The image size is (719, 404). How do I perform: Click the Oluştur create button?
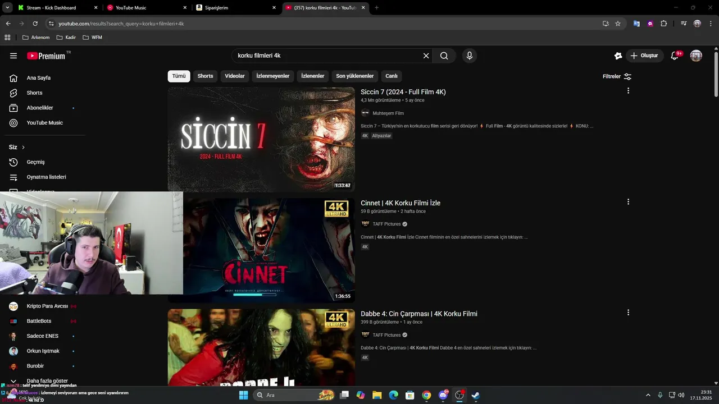645,56
